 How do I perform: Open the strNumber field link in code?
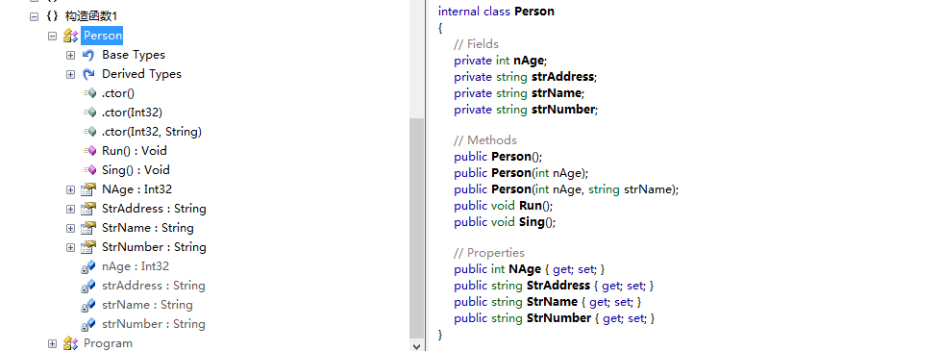563,110
